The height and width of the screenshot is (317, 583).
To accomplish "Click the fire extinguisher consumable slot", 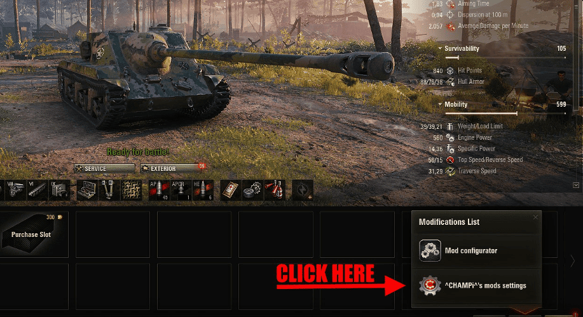I will (x=275, y=191).
